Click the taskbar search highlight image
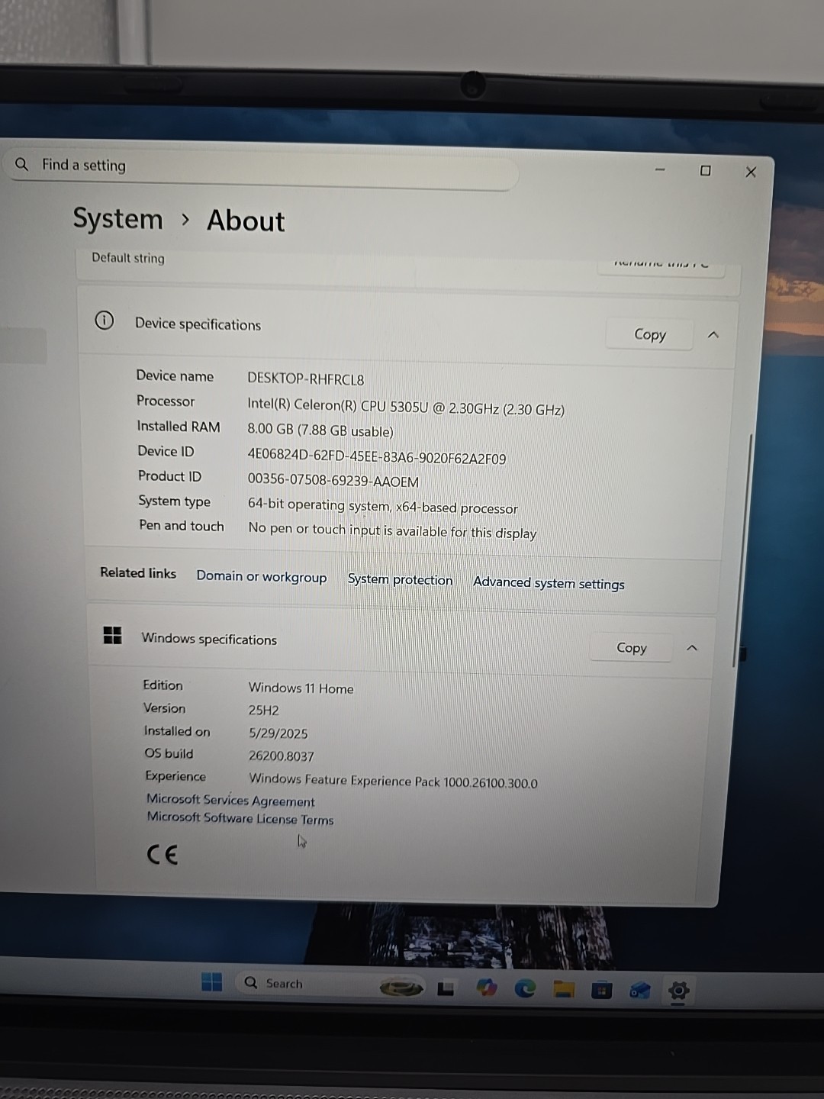 click(401, 988)
